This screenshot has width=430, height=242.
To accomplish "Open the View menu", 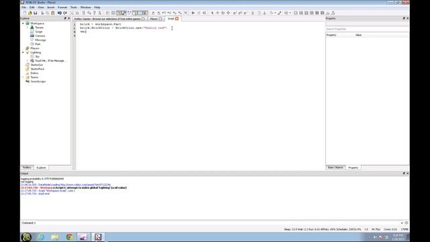I will coord(41,7).
